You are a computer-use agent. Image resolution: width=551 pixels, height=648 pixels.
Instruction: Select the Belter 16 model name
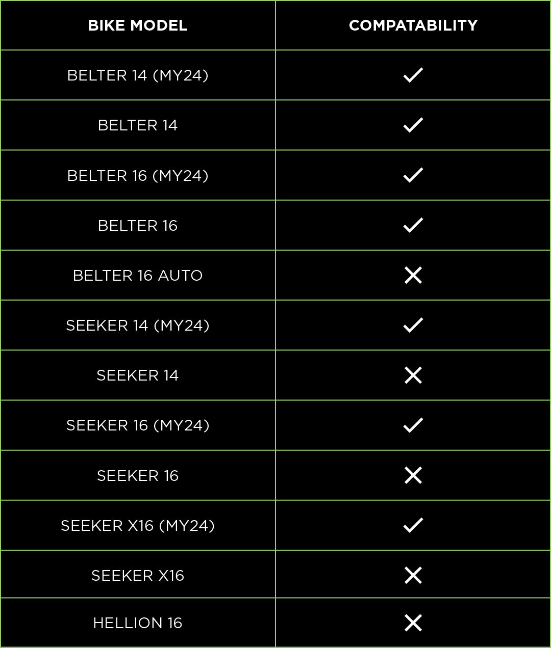tap(138, 226)
